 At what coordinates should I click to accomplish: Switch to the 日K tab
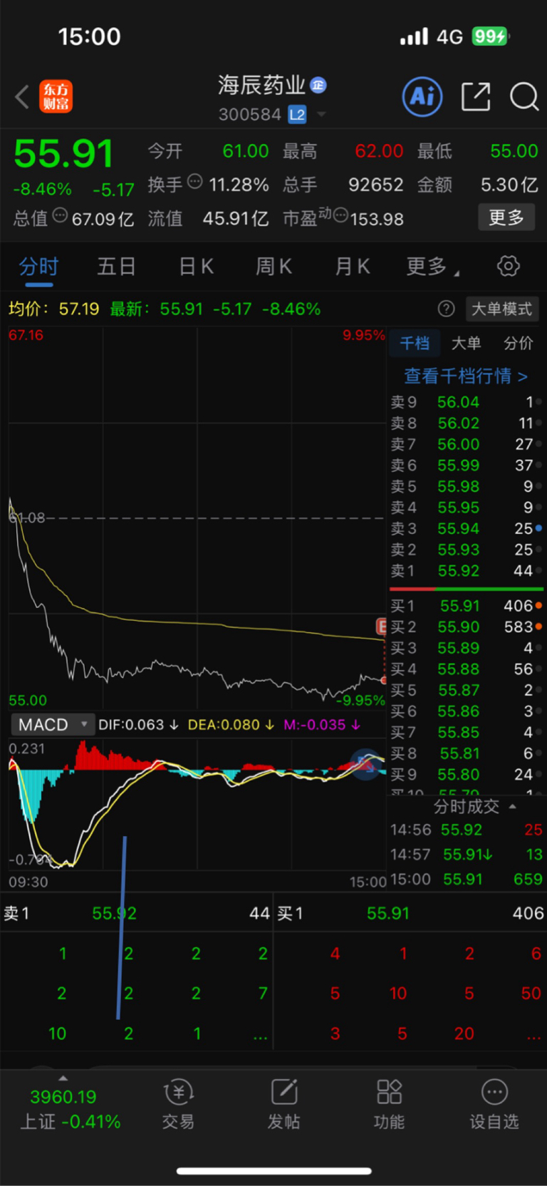pyautogui.click(x=196, y=267)
